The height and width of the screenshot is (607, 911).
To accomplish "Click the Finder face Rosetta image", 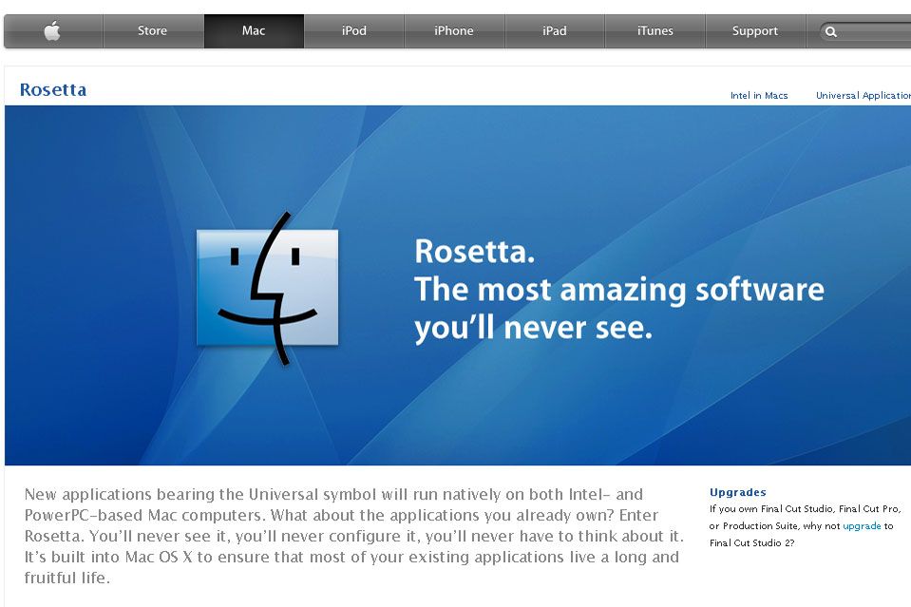I will 267,288.
